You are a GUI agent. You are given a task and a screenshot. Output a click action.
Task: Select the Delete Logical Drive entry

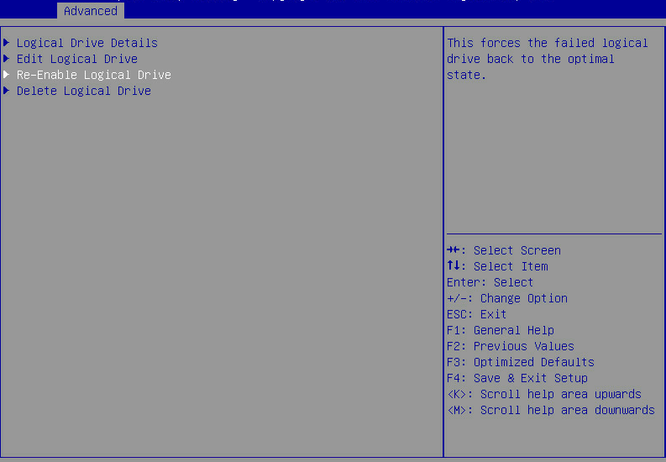84,91
